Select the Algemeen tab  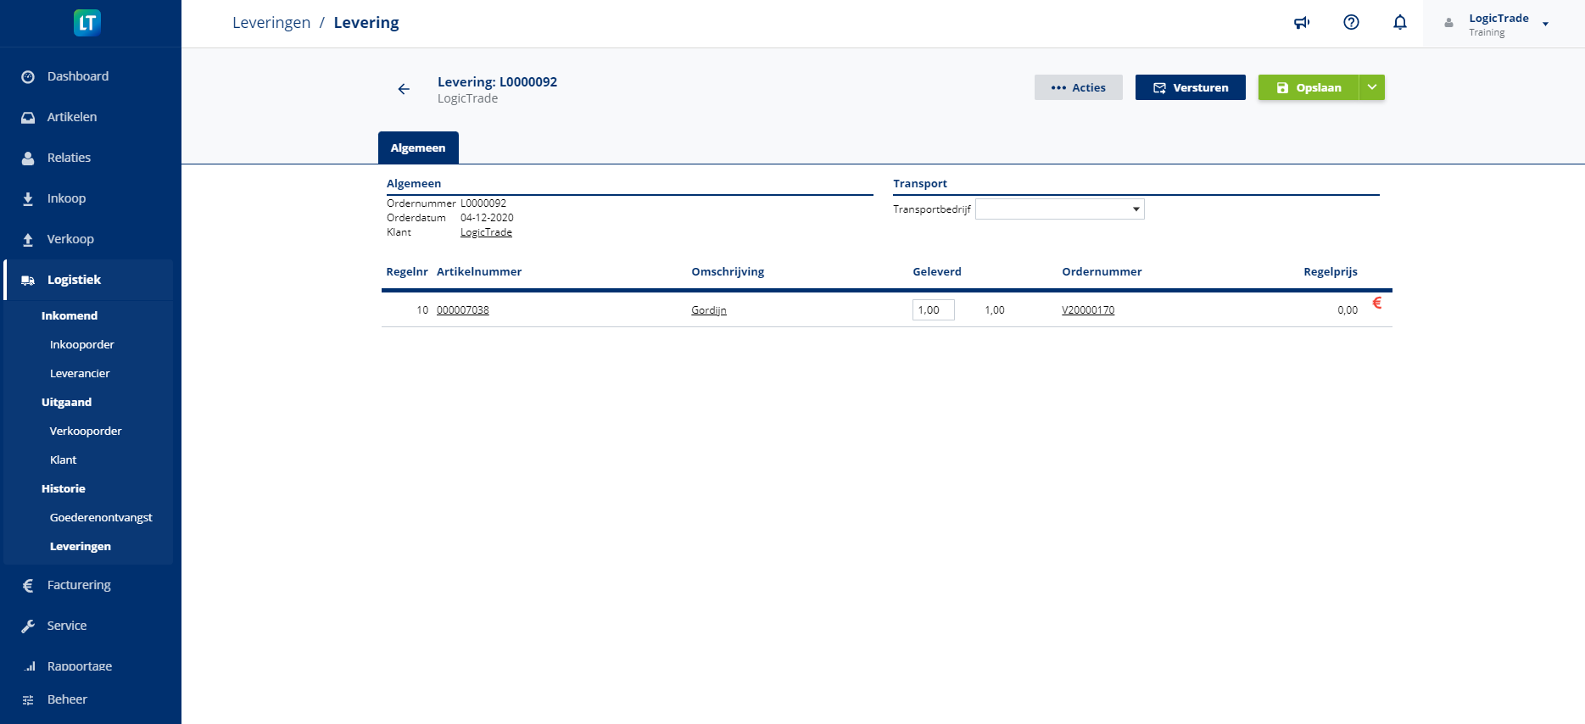(418, 148)
